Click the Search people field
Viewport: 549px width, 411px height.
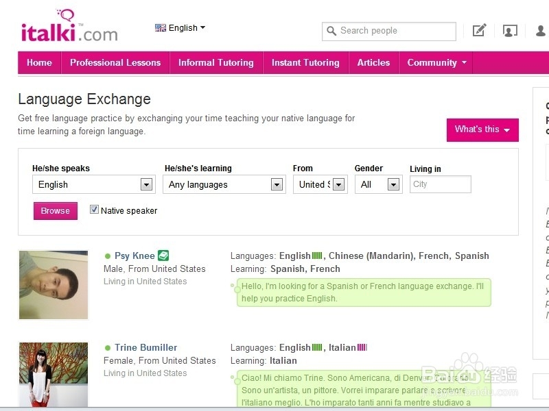[389, 31]
